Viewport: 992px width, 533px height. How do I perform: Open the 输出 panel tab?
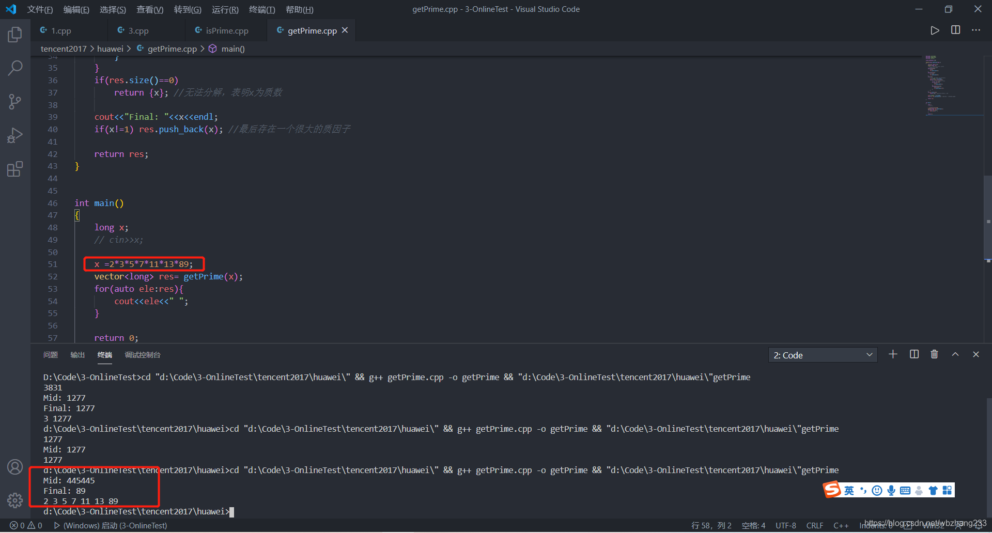point(78,355)
